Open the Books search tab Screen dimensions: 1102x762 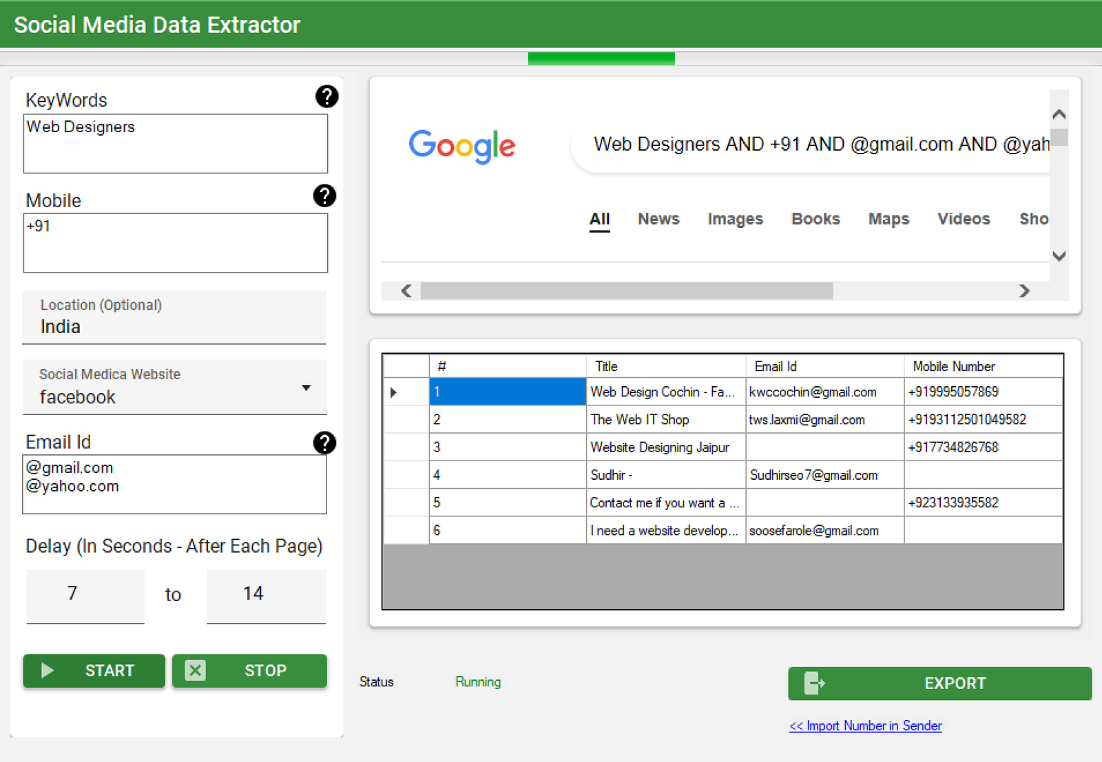815,219
